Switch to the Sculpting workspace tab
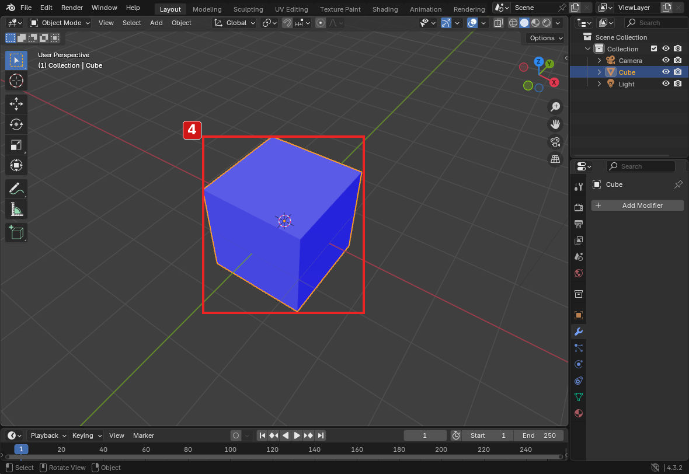This screenshot has height=474, width=689. pyautogui.click(x=248, y=9)
